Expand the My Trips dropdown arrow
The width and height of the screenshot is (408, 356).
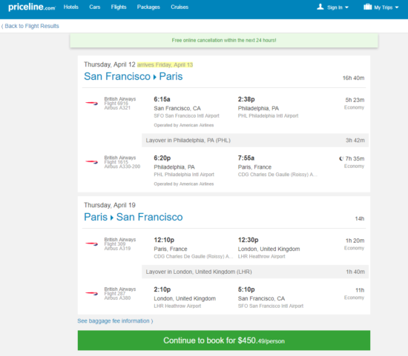397,7
